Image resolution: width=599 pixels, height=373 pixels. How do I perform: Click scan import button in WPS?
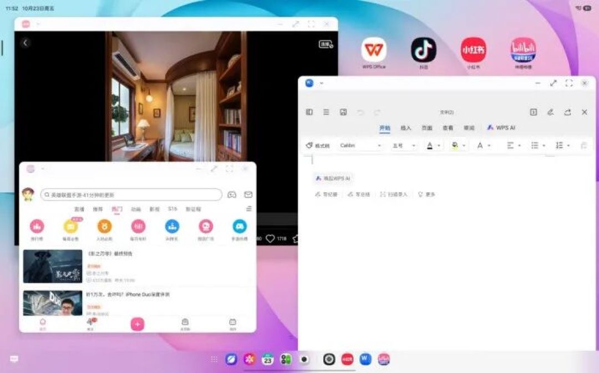tap(394, 195)
